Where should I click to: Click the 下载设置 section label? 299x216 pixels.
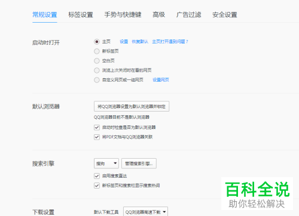tap(43, 212)
